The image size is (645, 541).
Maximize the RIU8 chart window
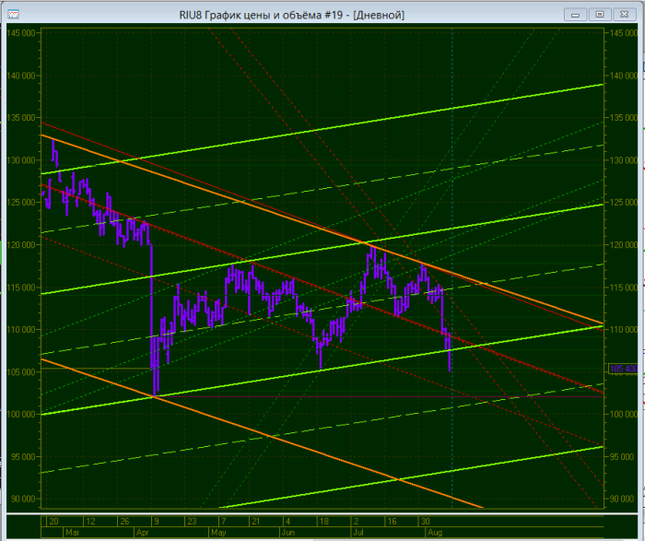tap(600, 15)
